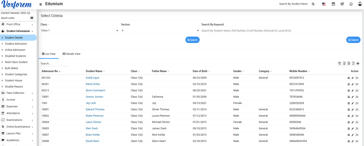The height and width of the screenshot is (146, 364).
Task: Open Quick Links grid icon
Action: [32, 18]
